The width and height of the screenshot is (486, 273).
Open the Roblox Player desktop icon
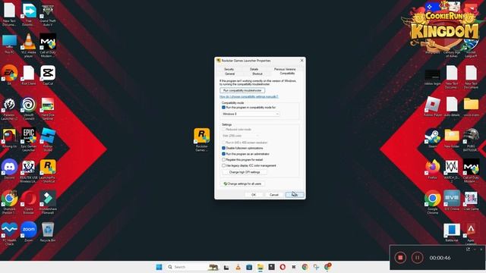[432, 106]
